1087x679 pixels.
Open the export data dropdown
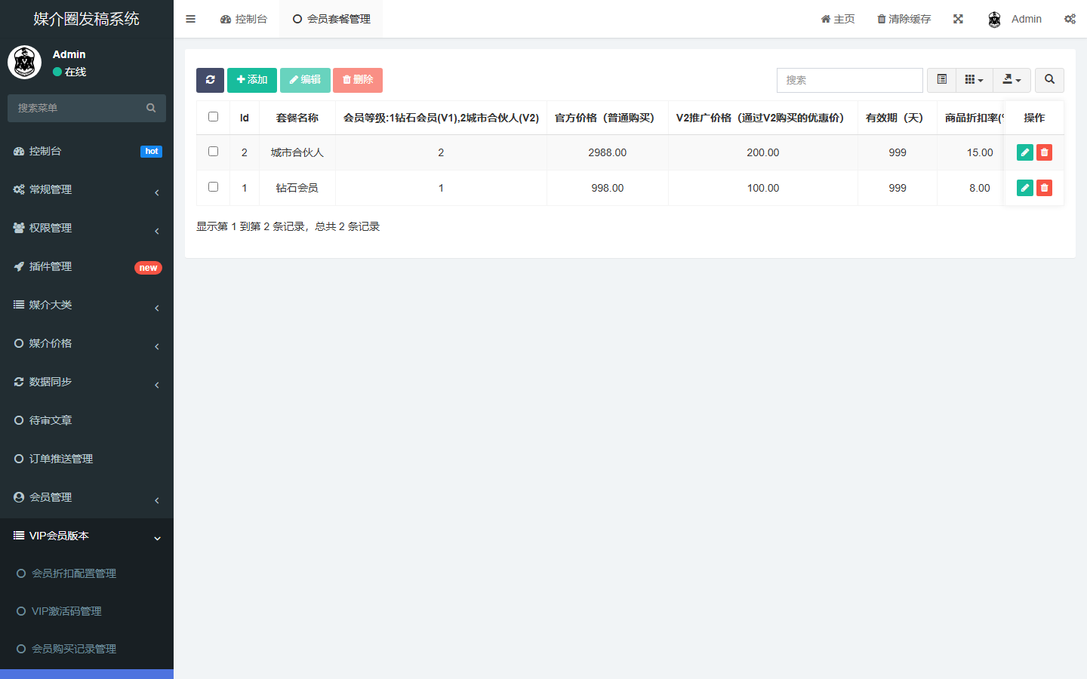tap(1012, 80)
